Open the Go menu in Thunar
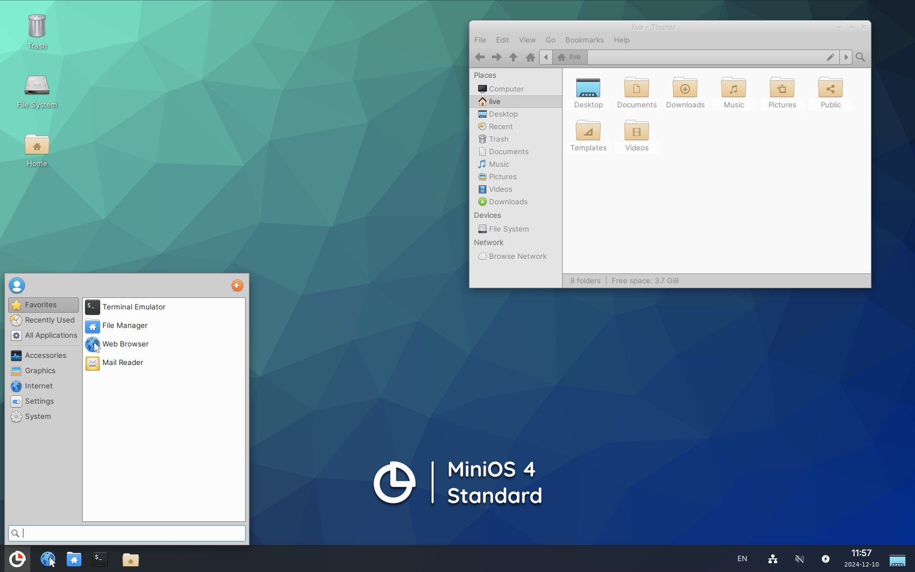Viewport: 915px width, 572px height. tap(551, 40)
